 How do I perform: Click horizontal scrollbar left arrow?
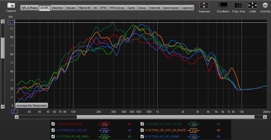(x=17, y=117)
